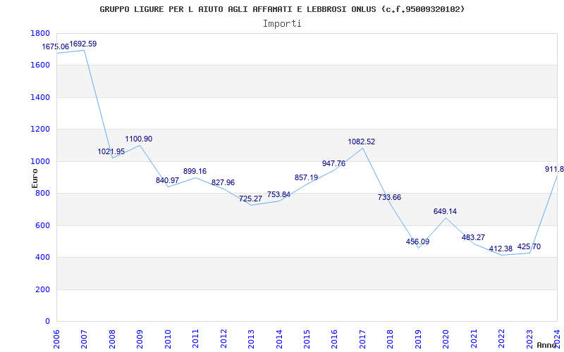Select the 1600 y-axis tick label

[x=40, y=65]
